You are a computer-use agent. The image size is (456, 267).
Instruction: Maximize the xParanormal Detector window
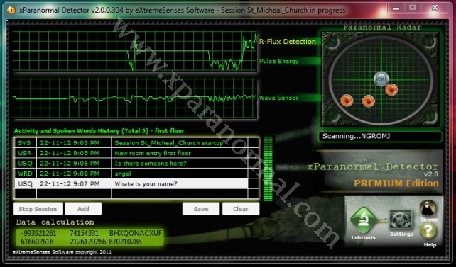click(x=413, y=8)
